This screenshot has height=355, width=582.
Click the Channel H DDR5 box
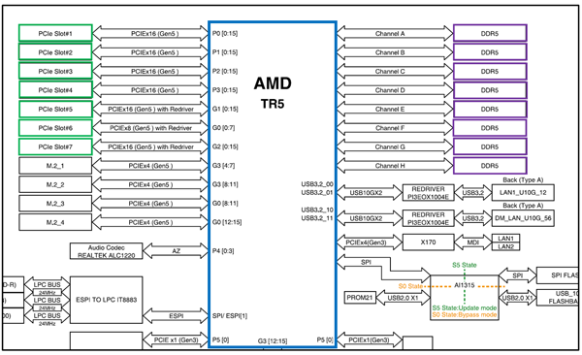(x=490, y=166)
